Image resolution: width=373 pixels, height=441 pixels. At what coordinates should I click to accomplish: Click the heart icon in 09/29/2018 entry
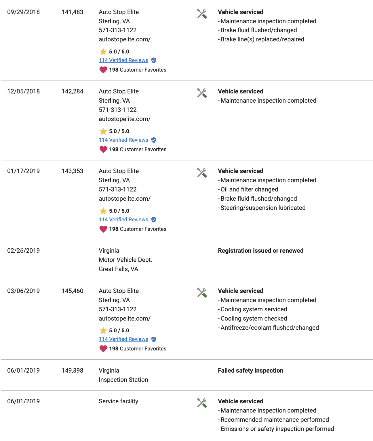coord(103,70)
